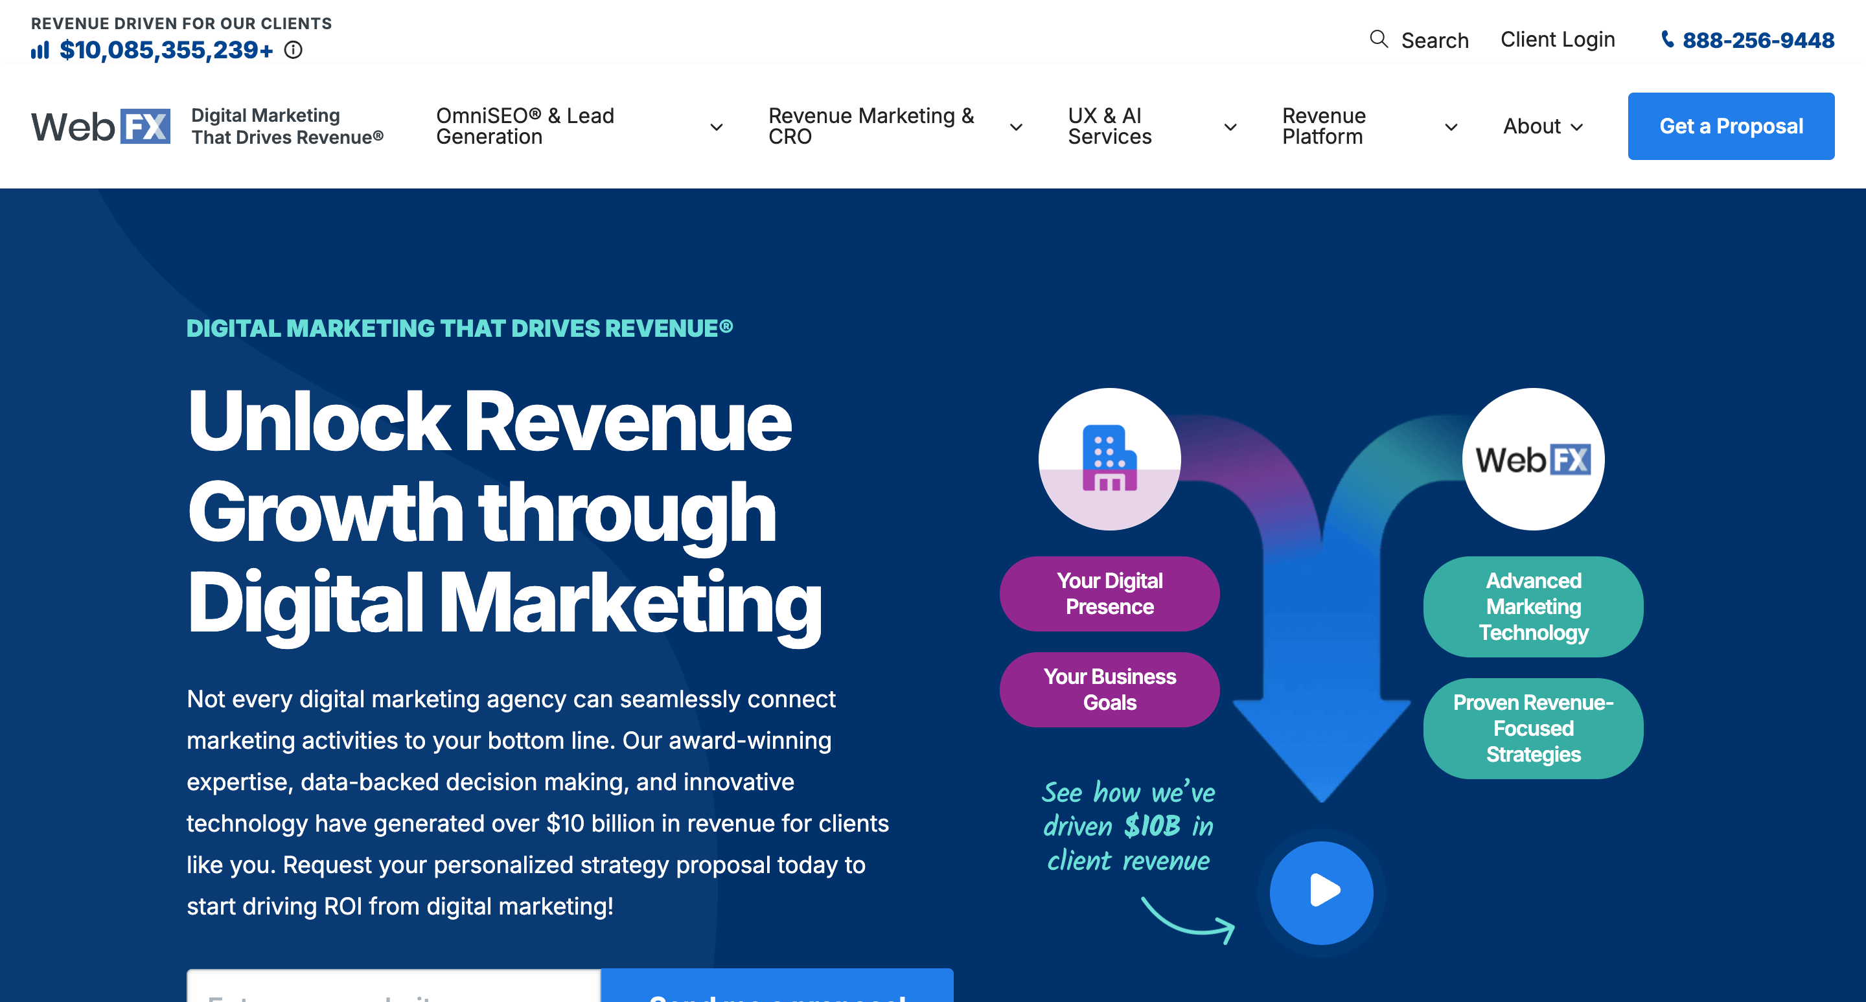1866x1002 pixels.
Task: Expand the UX & AI Services chevron
Action: tap(1230, 128)
